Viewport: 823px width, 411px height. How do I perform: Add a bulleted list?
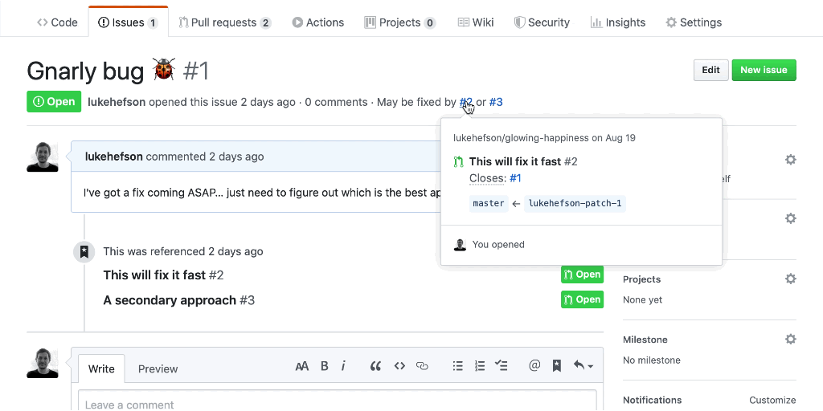coord(457,366)
